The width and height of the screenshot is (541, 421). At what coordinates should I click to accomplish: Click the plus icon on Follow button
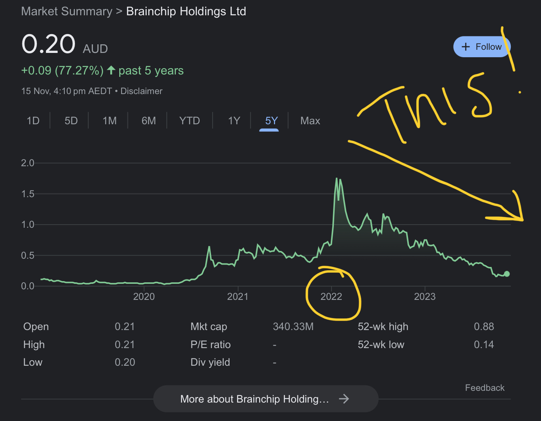pyautogui.click(x=466, y=47)
